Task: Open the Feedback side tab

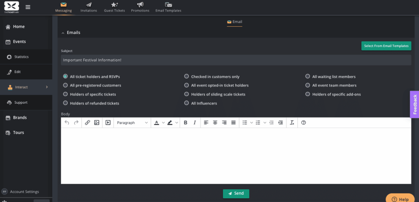Action: coord(415,104)
